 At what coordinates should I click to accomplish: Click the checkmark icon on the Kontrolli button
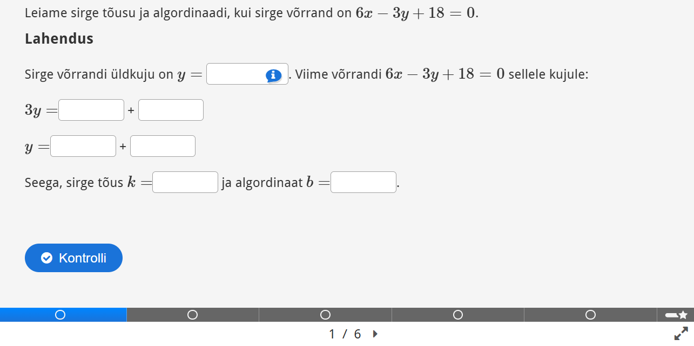tap(47, 258)
